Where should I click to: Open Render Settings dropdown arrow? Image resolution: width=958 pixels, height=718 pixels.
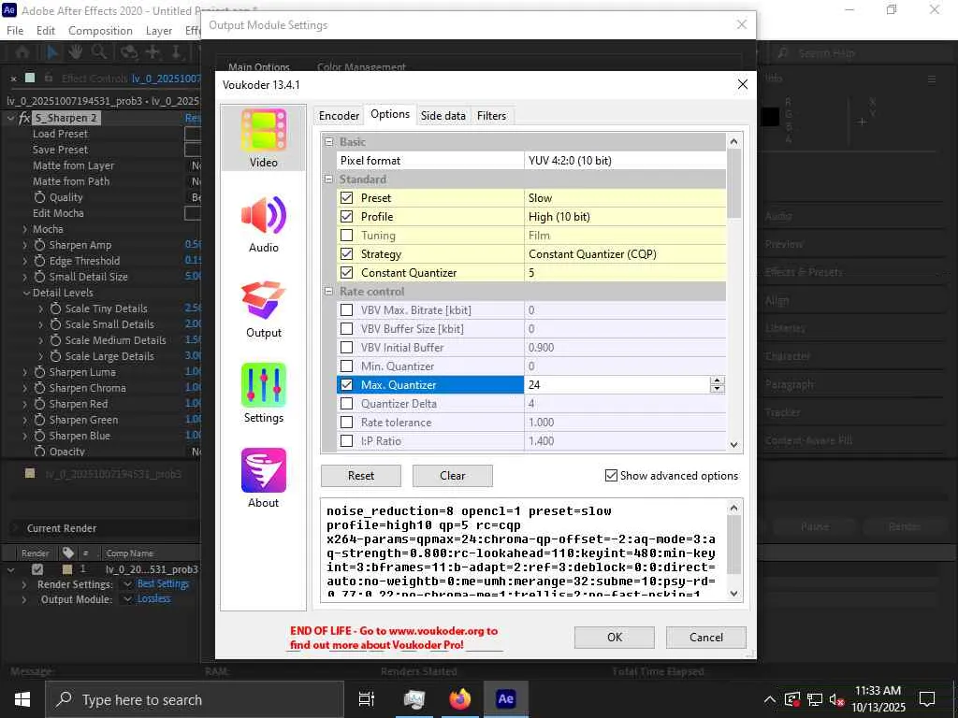click(127, 584)
